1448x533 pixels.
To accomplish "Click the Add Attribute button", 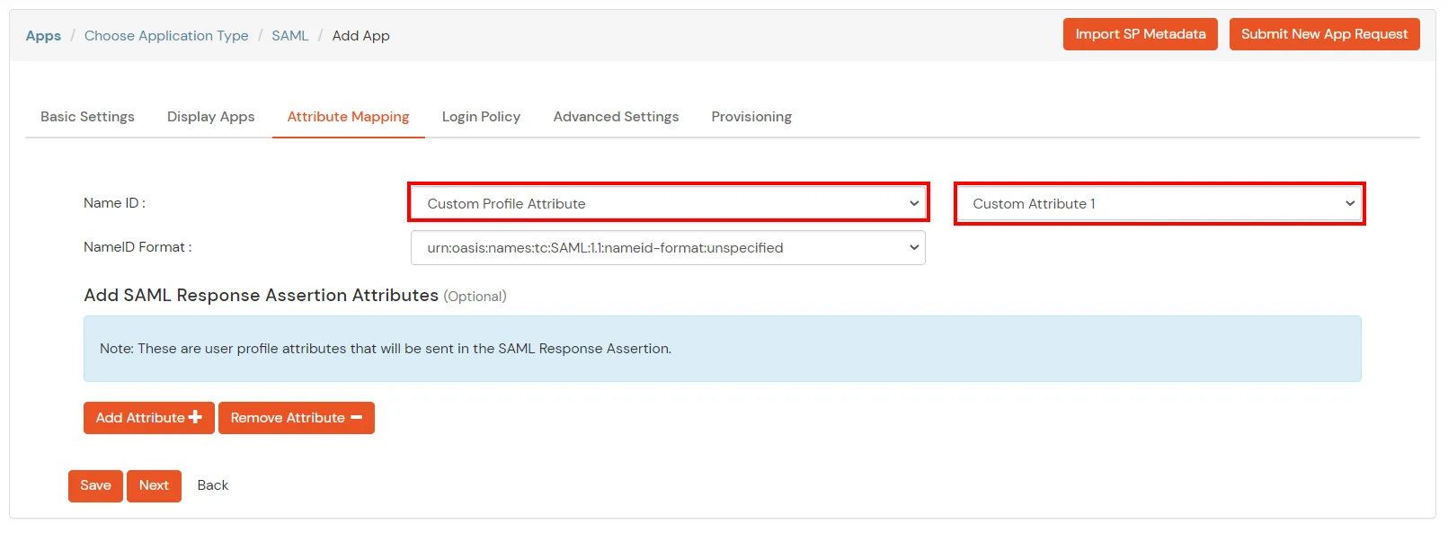I will (x=148, y=418).
